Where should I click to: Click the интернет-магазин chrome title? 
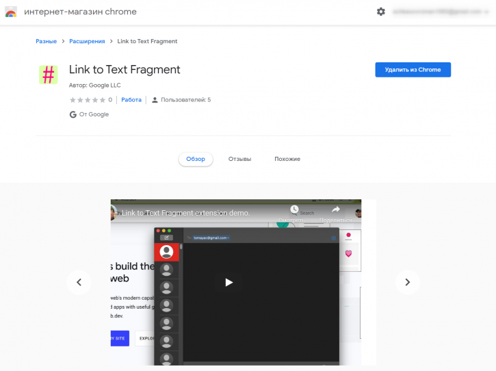click(80, 12)
